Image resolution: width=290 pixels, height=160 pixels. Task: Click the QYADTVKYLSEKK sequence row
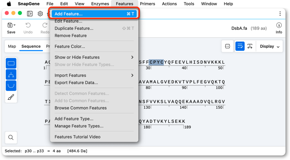point(162,121)
